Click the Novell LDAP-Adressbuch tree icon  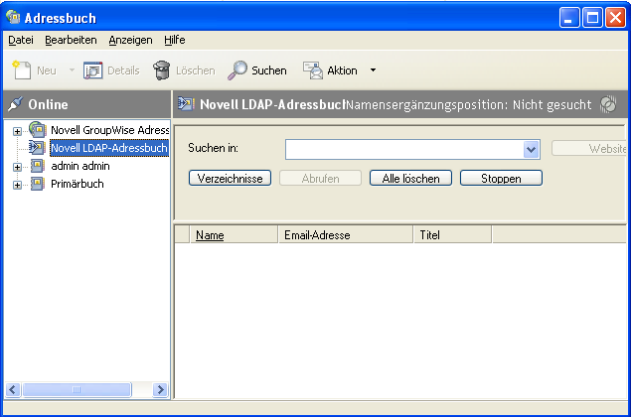click(37, 148)
